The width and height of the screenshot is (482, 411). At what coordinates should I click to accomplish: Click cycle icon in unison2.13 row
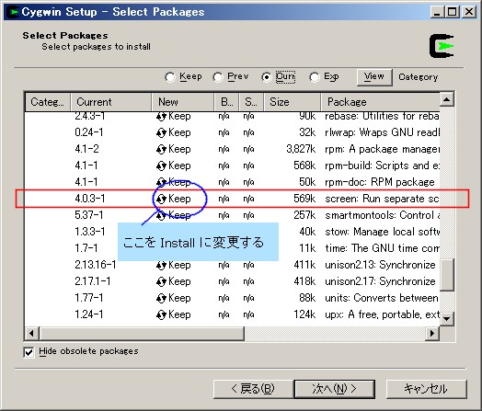pyautogui.click(x=161, y=266)
